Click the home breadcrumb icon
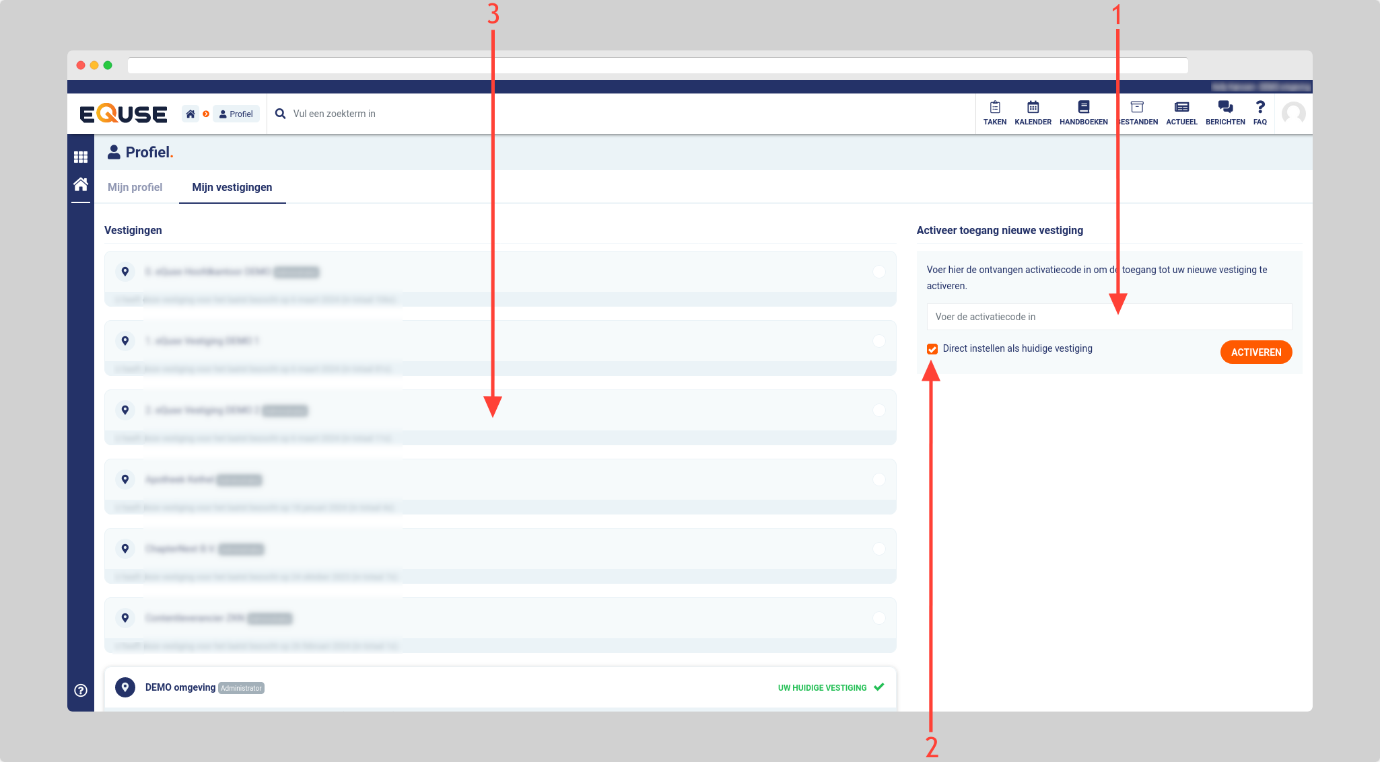The height and width of the screenshot is (762, 1380). point(191,114)
